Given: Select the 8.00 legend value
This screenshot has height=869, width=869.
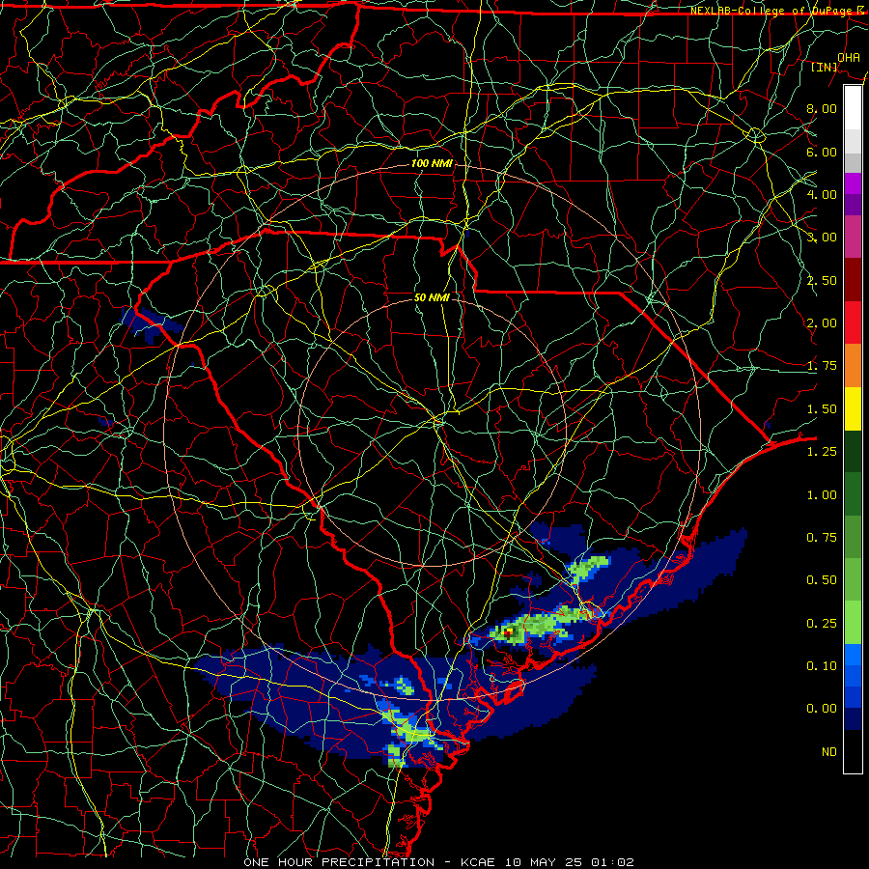Looking at the screenshot, I should pos(822,108).
